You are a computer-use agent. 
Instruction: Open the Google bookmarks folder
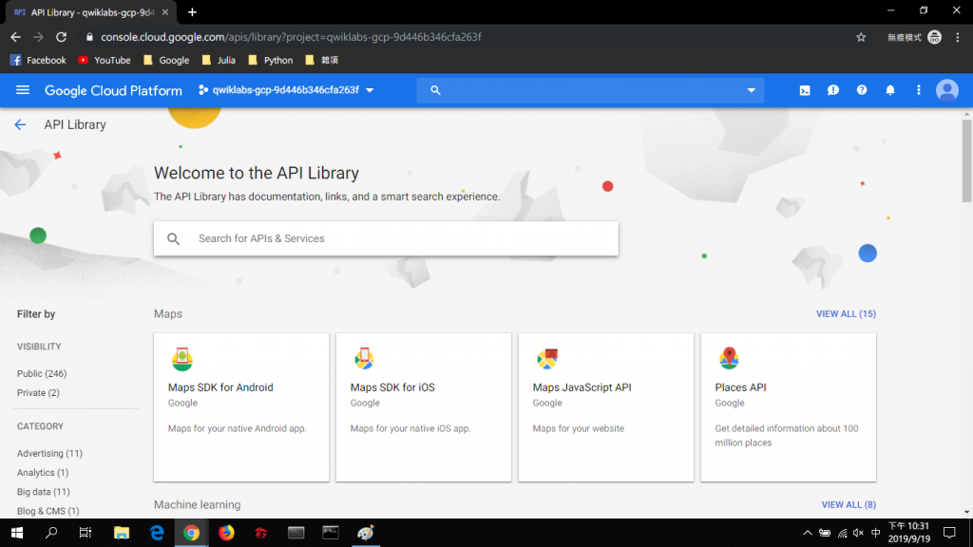(166, 60)
